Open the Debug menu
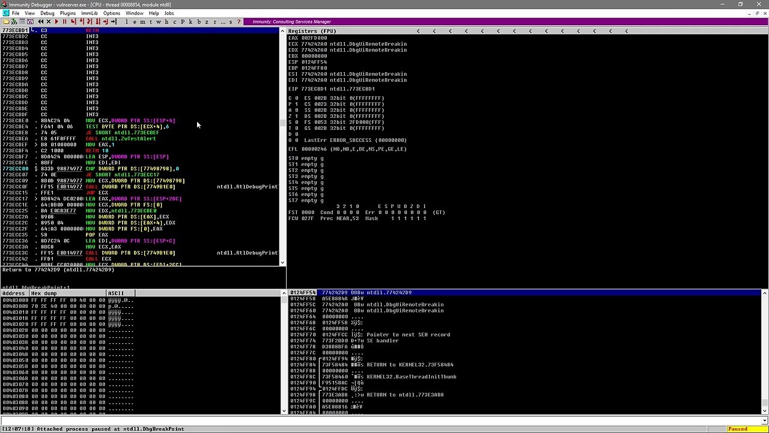The image size is (769, 433). [x=47, y=13]
